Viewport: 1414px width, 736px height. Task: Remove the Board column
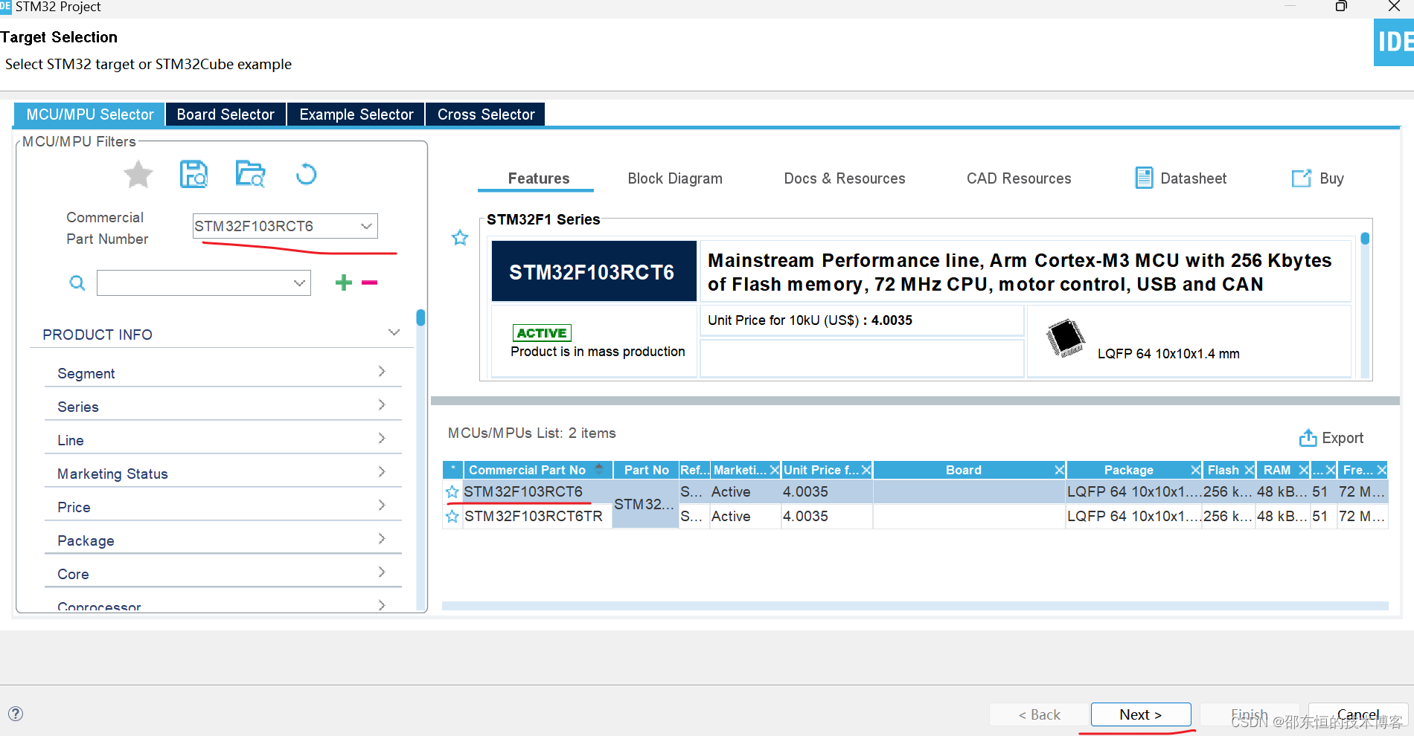pos(1059,470)
